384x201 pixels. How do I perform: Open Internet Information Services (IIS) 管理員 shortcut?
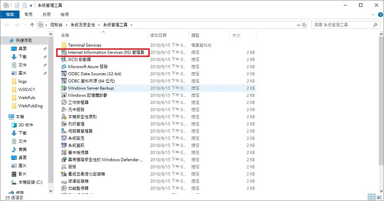[x=106, y=52]
